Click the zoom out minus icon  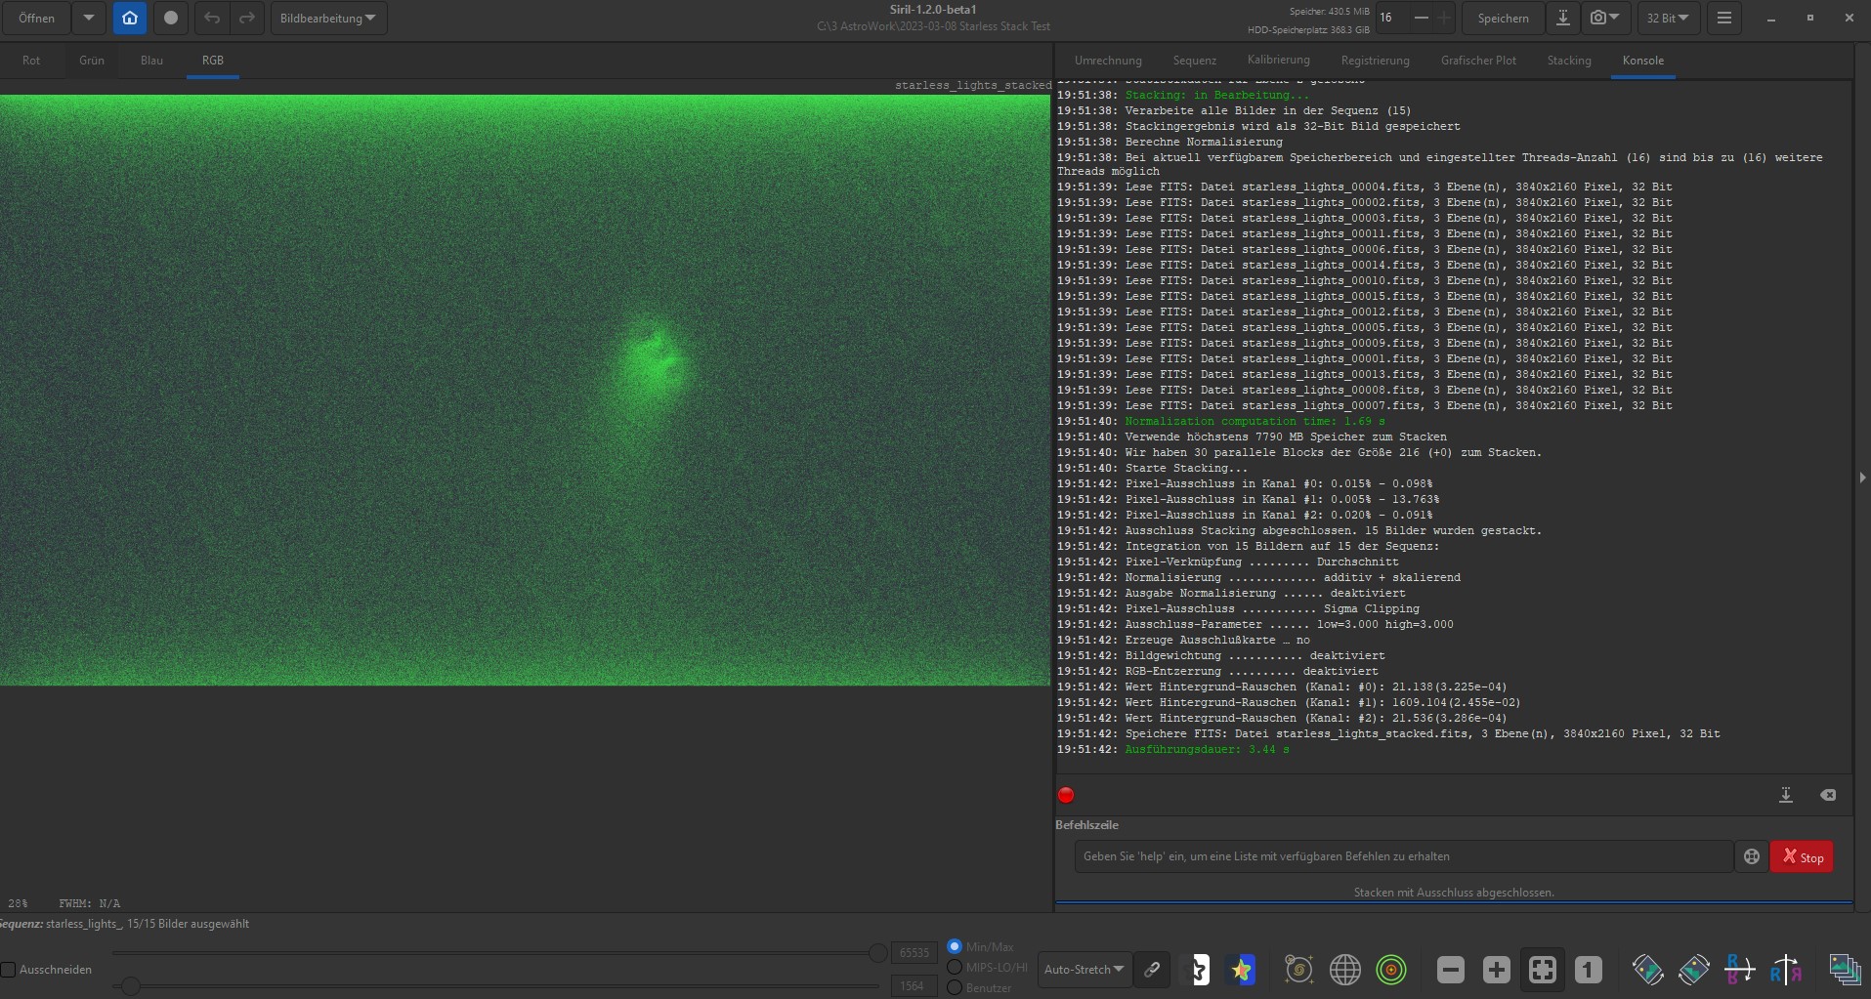pos(1451,969)
